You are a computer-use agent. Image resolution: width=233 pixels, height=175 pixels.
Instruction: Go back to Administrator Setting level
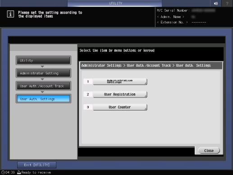coord(43,73)
